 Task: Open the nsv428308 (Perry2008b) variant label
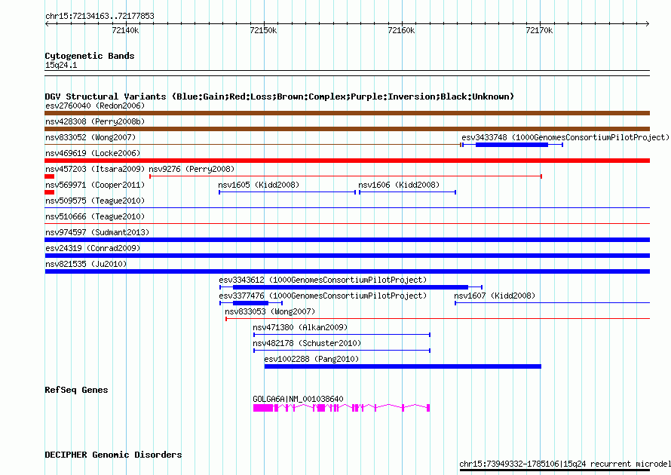click(x=95, y=121)
